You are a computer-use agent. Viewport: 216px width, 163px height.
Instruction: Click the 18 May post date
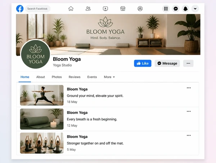click(x=72, y=102)
